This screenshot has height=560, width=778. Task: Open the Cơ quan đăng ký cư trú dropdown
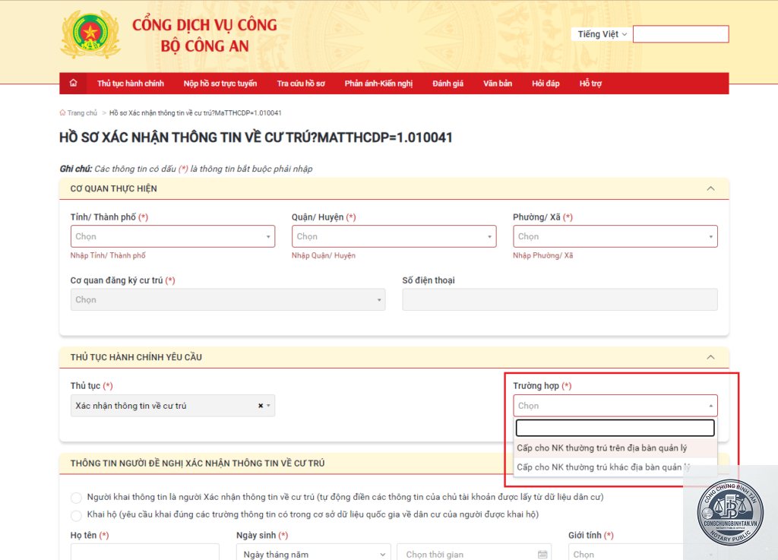[228, 299]
